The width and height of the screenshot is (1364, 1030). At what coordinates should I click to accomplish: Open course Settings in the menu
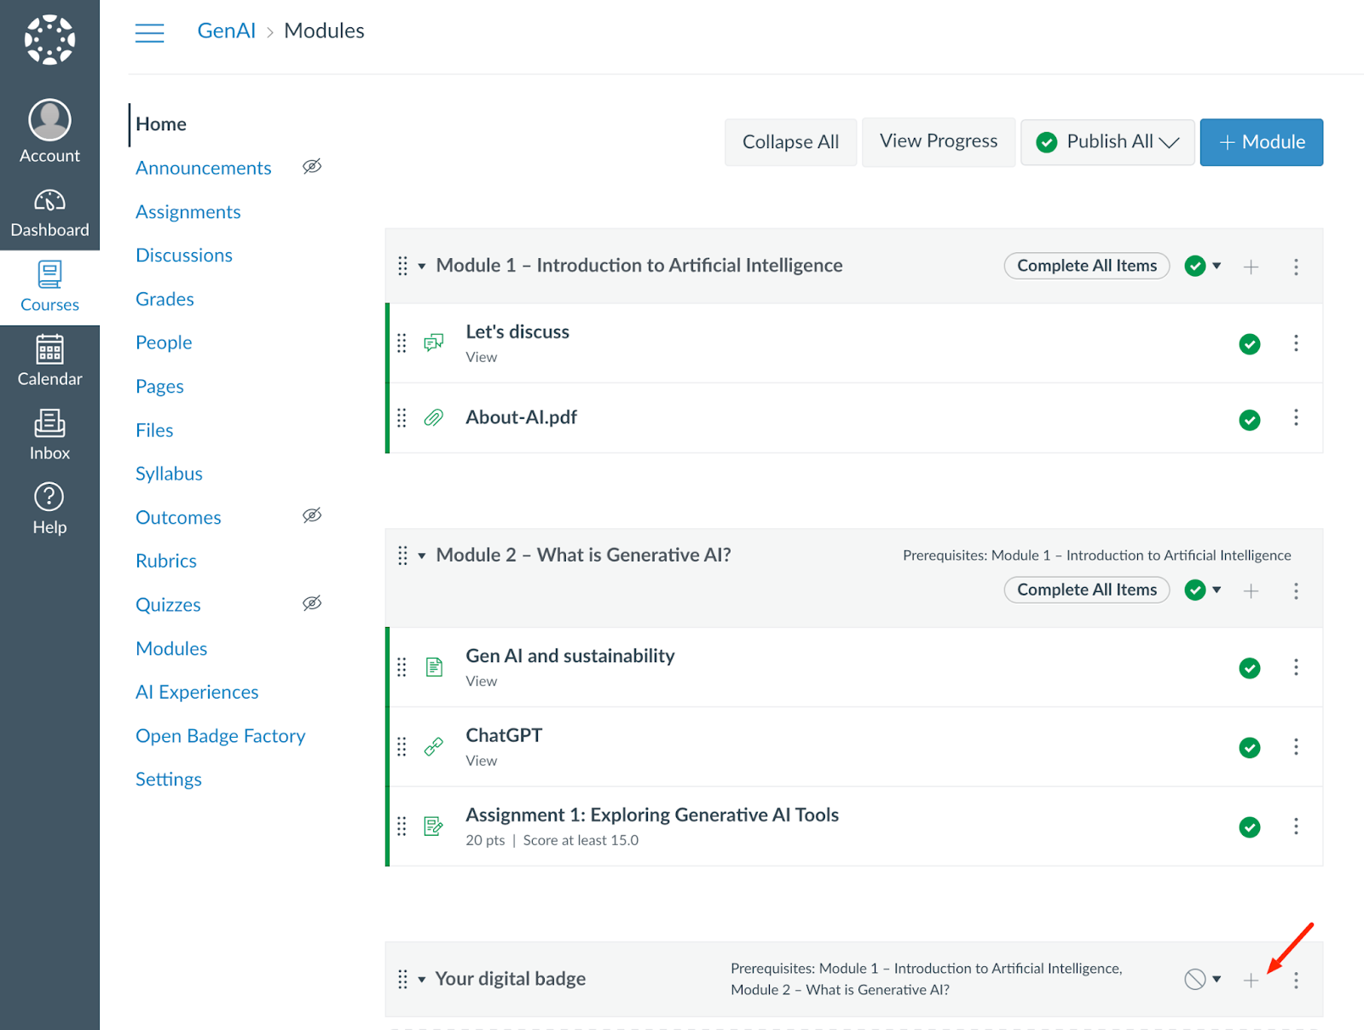click(x=169, y=780)
